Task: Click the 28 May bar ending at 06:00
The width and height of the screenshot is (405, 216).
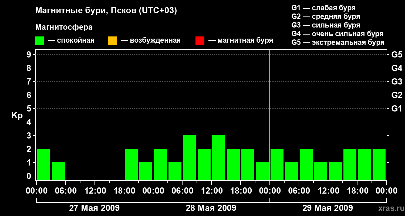Action: click(175, 171)
